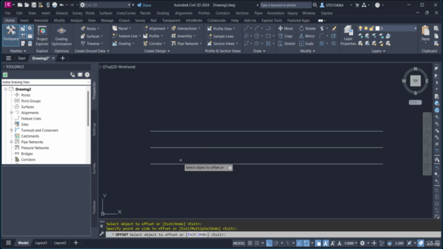
Task: Click the Copy tool in Modify panel
Action: (286, 36)
